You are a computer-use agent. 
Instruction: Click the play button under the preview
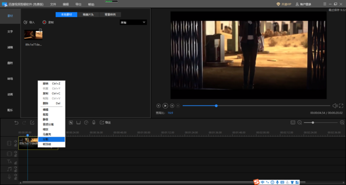[x=165, y=106]
